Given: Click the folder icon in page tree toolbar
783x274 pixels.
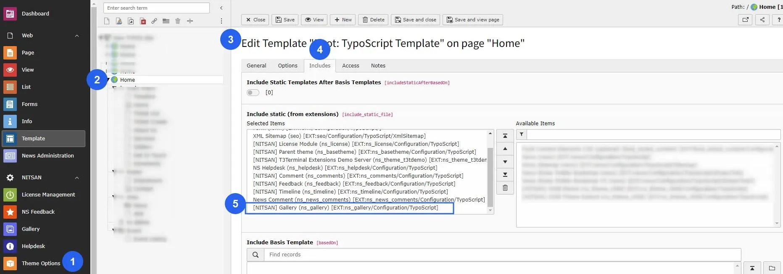Looking at the screenshot, I should click(166, 21).
